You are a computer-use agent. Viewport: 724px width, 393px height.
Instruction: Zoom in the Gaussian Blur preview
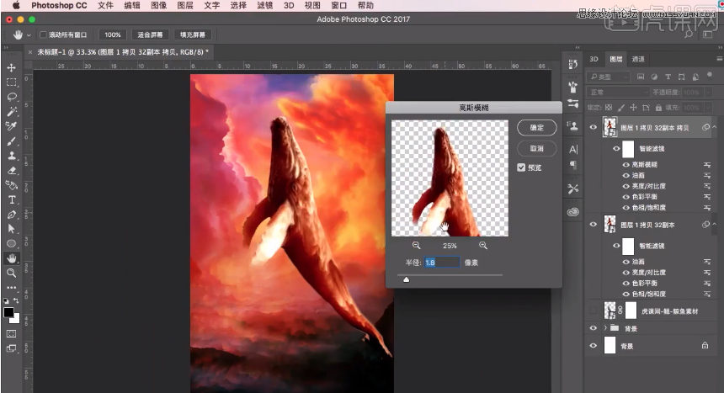483,245
